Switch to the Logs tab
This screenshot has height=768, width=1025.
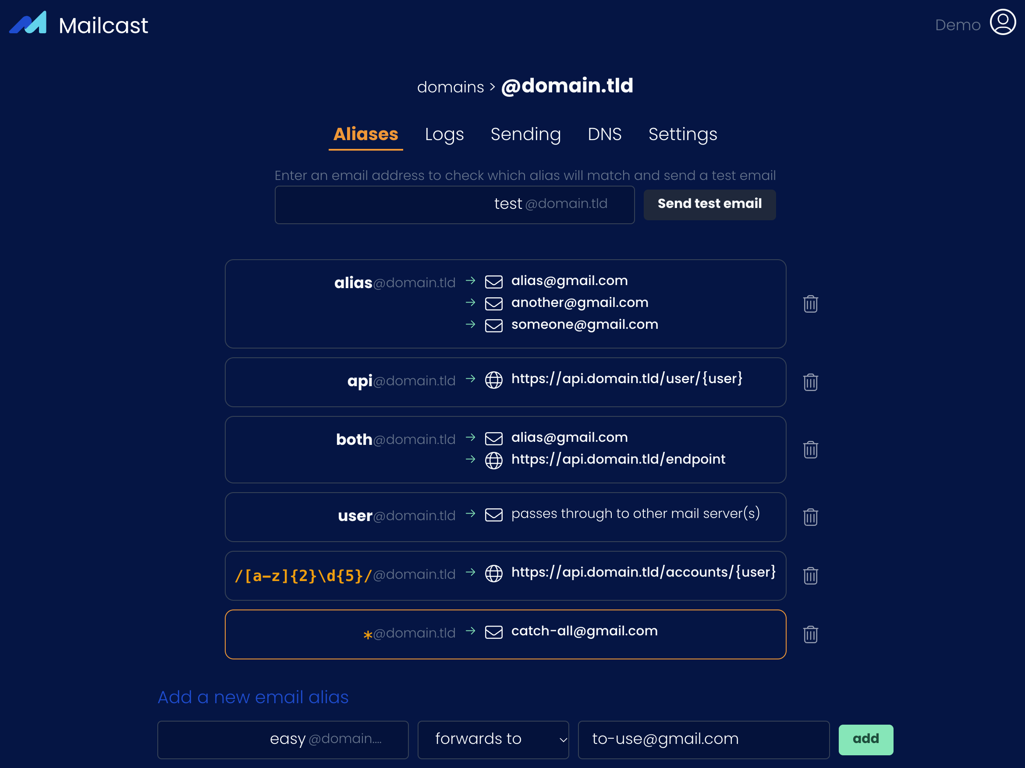[x=444, y=134]
